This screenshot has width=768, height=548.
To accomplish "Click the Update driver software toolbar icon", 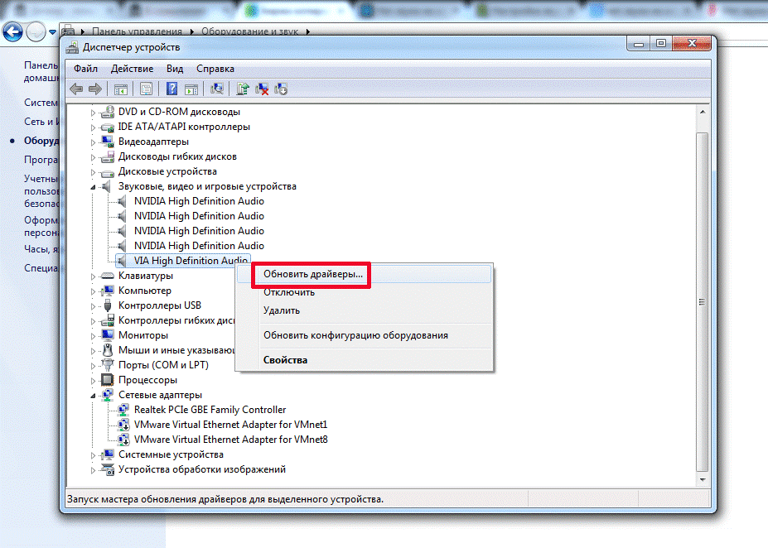I will click(x=244, y=89).
